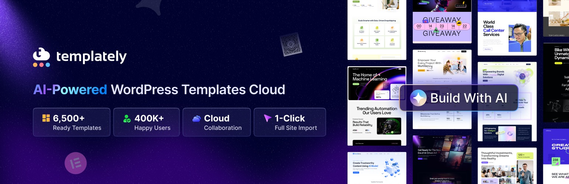Click the Giveaway countdown timer bar
The image size is (569, 184).
point(442,26)
